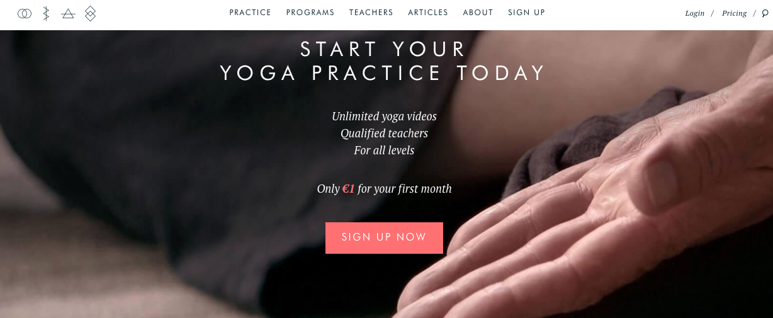This screenshot has height=318, width=773.
Task: Click the overlapping circles logo icon
Action: 25,13
